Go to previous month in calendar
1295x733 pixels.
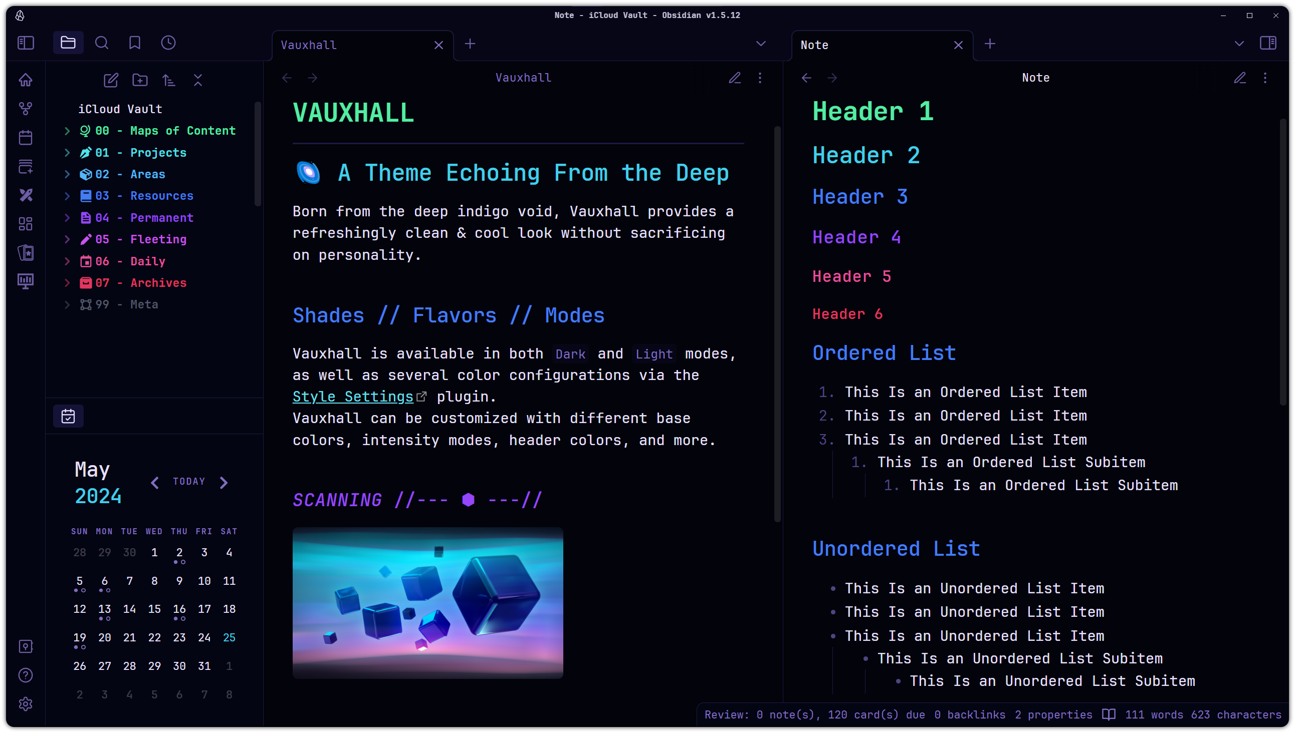pos(155,483)
